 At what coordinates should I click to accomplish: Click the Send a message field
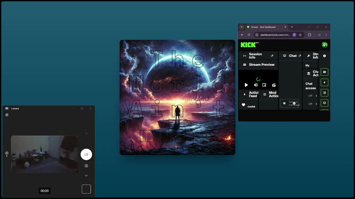pyautogui.click(x=289, y=103)
